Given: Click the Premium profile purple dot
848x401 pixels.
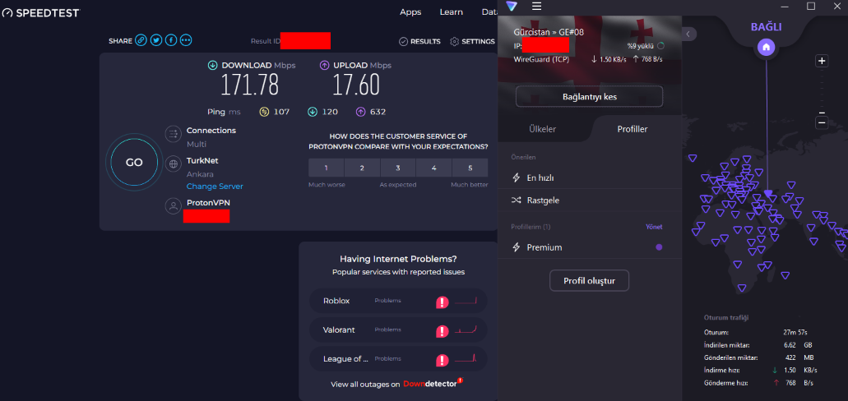Looking at the screenshot, I should tap(659, 247).
